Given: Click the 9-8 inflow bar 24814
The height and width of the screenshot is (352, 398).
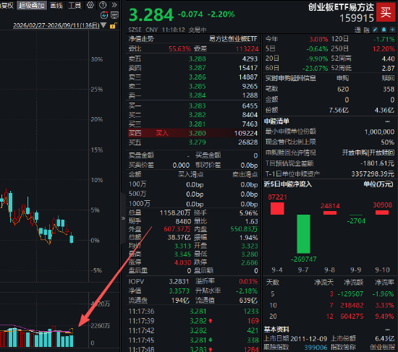Looking at the screenshot, I should click(330, 213).
